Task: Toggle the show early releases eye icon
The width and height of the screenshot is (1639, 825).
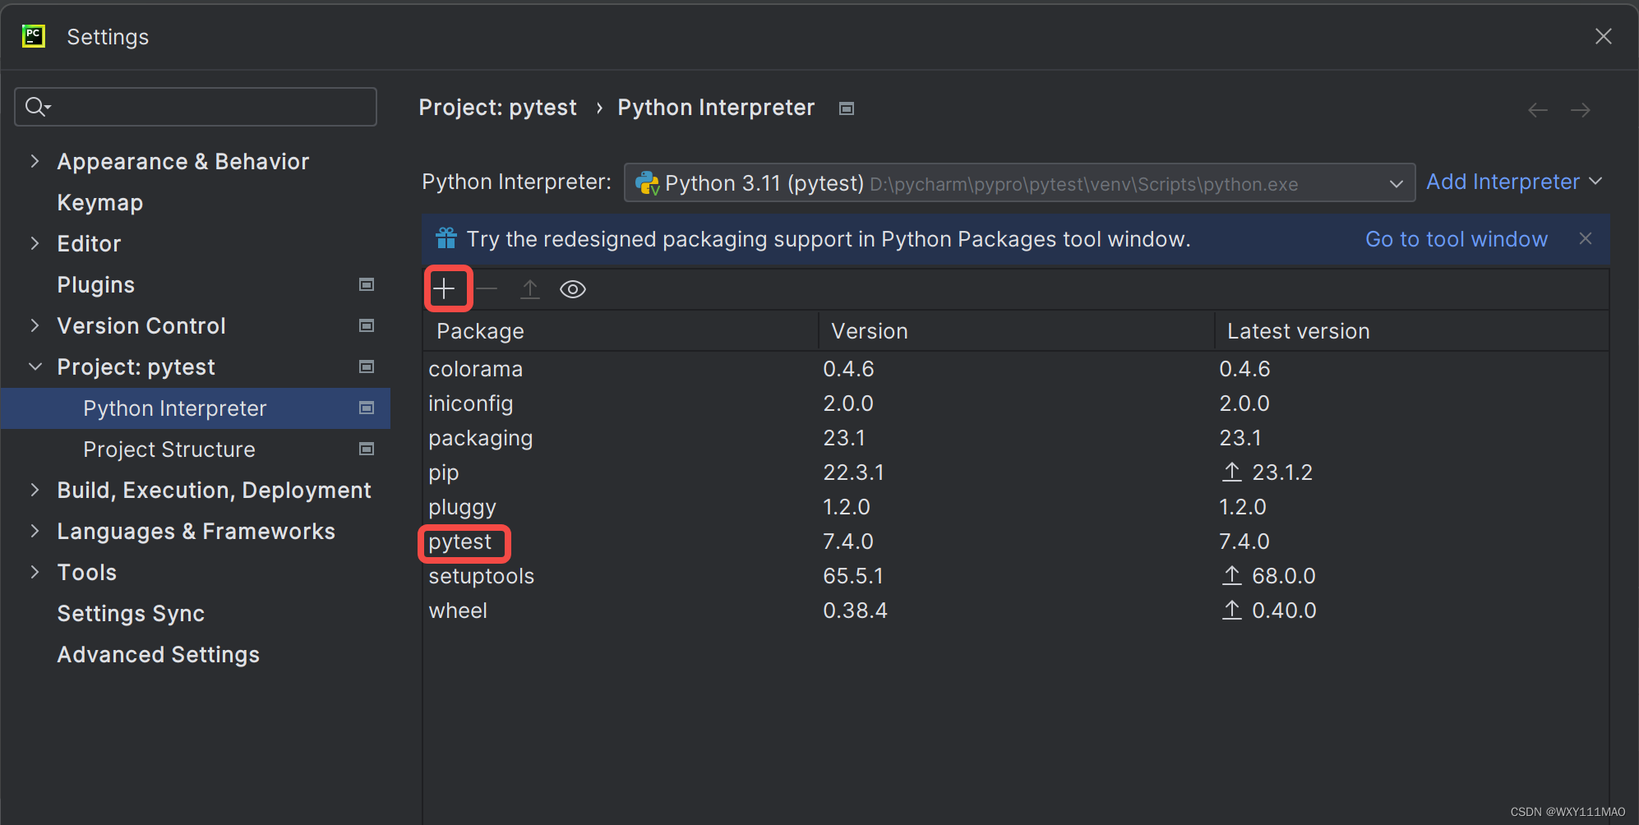Action: pyautogui.click(x=573, y=289)
